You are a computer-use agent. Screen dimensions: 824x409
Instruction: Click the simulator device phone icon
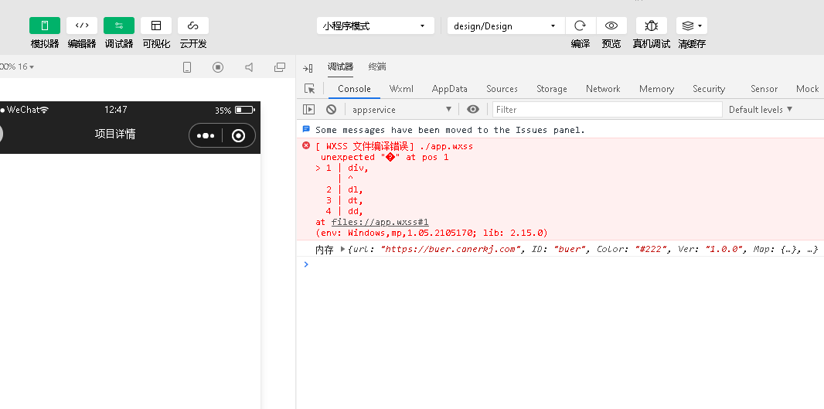click(186, 66)
